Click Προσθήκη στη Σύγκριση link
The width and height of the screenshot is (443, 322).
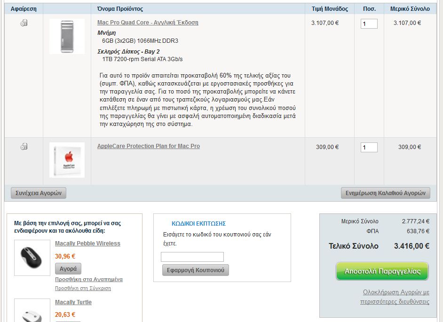(83, 288)
